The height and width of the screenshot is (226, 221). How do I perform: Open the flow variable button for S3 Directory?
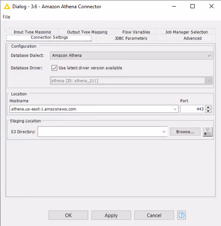click(208, 132)
